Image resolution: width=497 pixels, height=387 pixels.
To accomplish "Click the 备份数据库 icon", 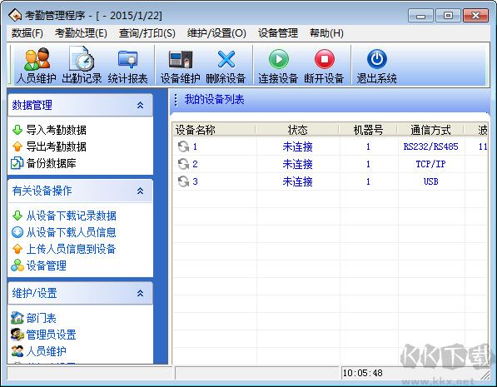I will point(17,163).
